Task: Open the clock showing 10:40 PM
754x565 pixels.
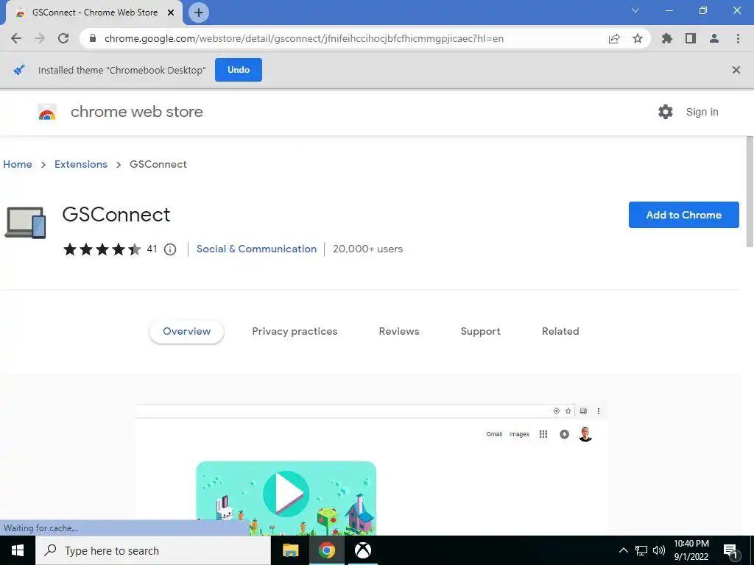Action: pos(691,550)
